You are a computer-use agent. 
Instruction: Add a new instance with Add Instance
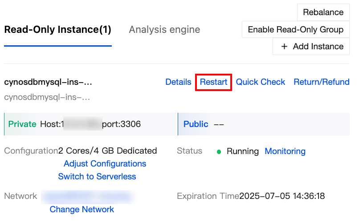coord(312,47)
